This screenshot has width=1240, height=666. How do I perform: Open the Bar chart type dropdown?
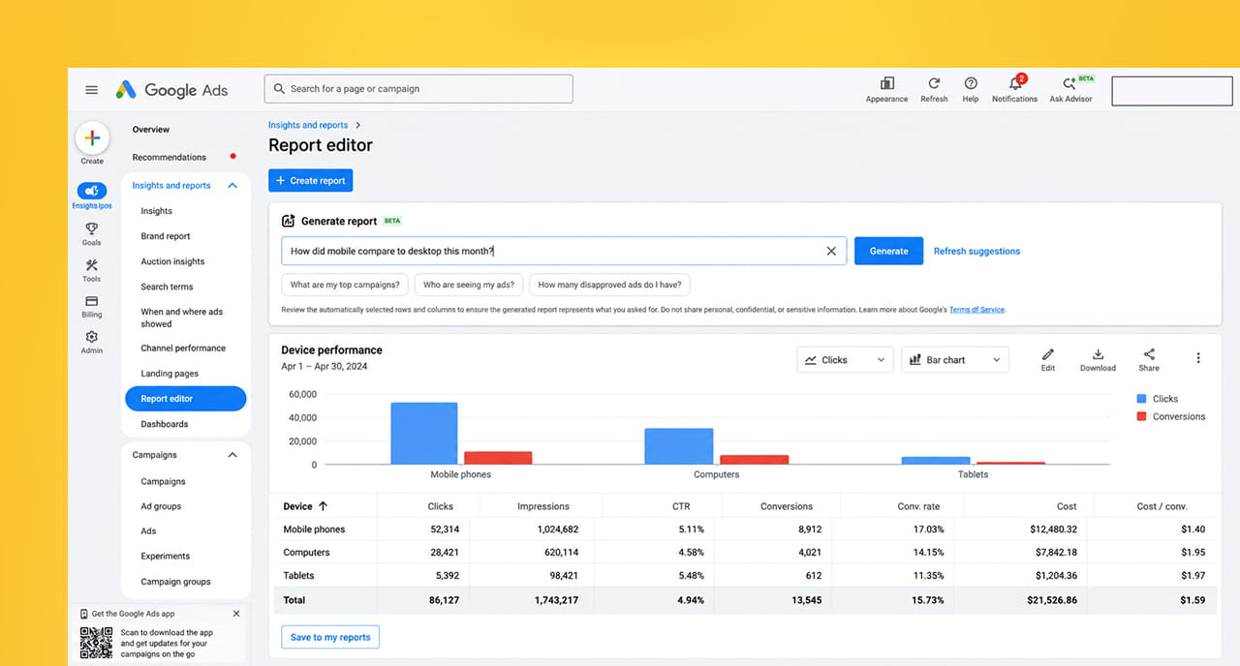pyautogui.click(x=954, y=360)
